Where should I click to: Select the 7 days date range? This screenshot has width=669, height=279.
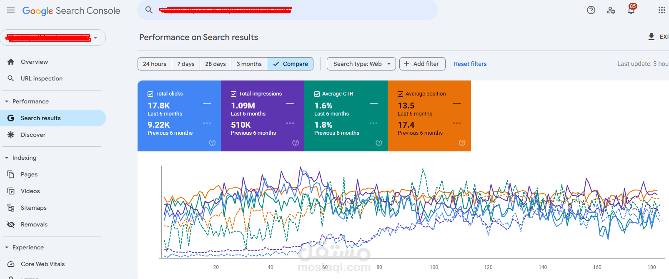click(x=186, y=64)
